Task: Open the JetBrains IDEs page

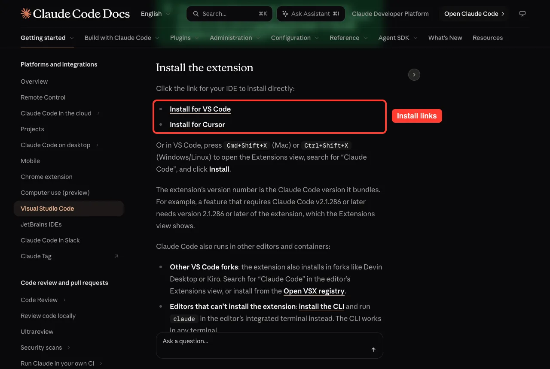Action: coord(41,224)
